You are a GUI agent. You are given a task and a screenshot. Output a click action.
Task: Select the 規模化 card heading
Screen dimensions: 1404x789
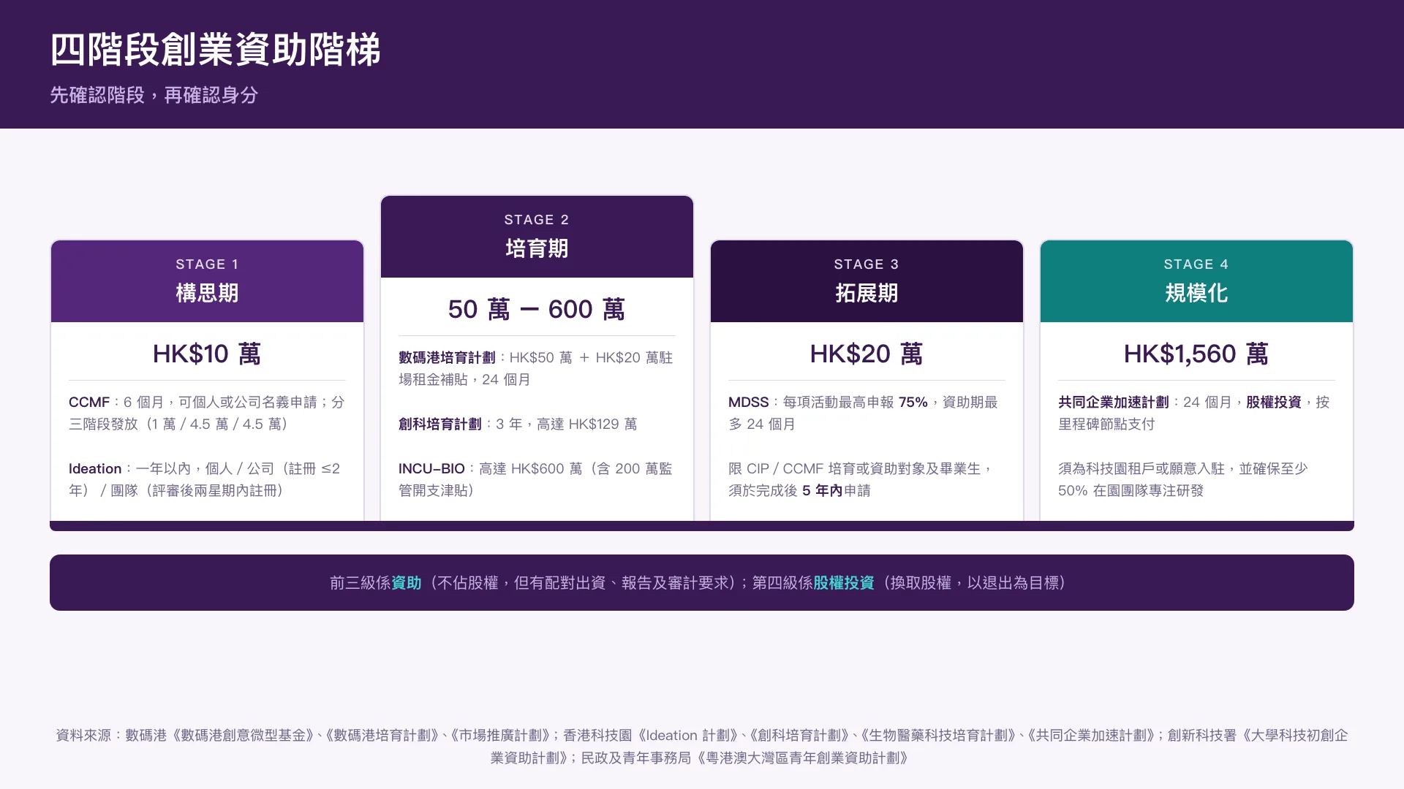click(x=1196, y=293)
